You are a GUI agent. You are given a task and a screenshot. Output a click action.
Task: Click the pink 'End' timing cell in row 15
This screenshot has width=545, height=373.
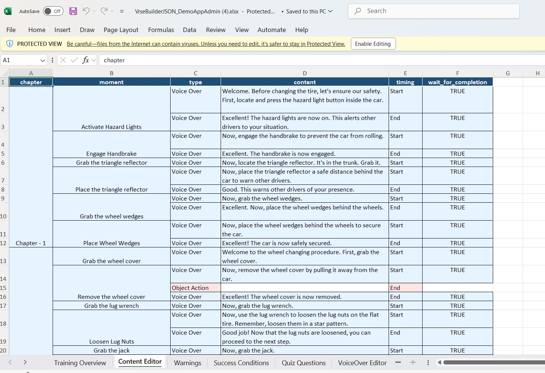[x=405, y=288]
